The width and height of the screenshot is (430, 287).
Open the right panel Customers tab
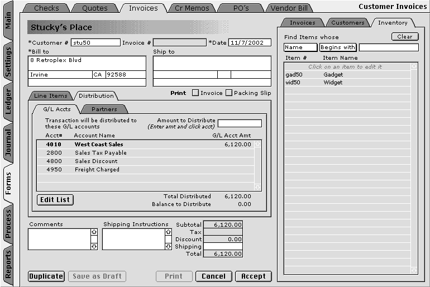(x=348, y=23)
